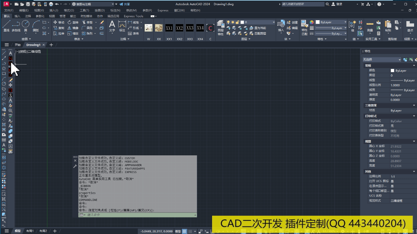Image resolution: width=417 pixels, height=234 pixels.
Task: Click the save icon in quick access toolbar
Action: 28,4
